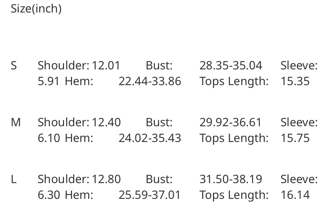Click hem range 25.59-37.01

click(150, 195)
